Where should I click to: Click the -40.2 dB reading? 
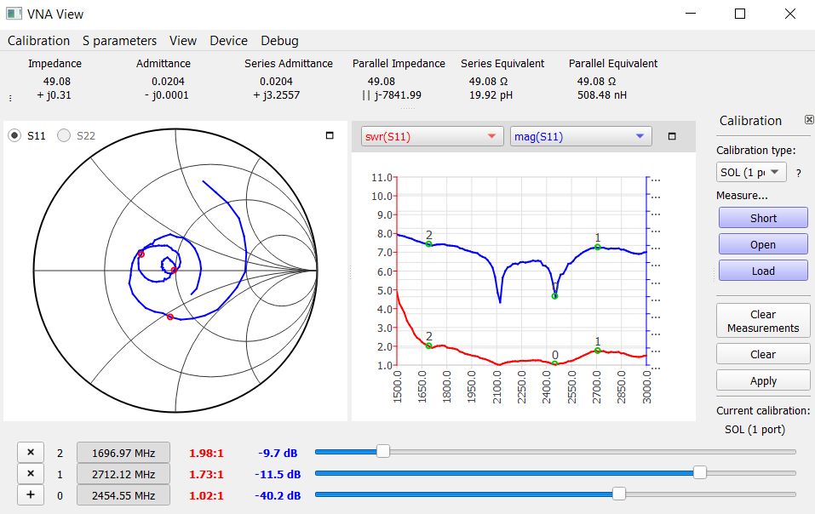pyautogui.click(x=278, y=496)
